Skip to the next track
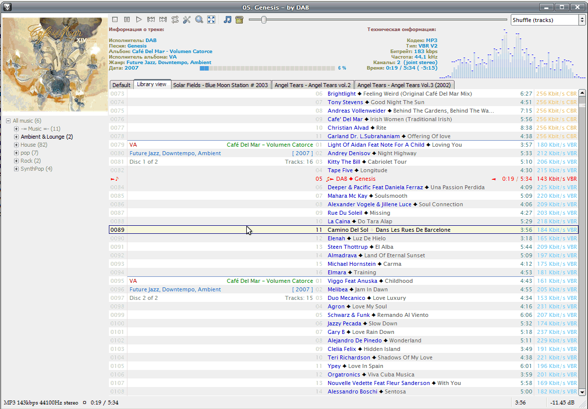Screen dimensions: 588x409 (163, 20)
